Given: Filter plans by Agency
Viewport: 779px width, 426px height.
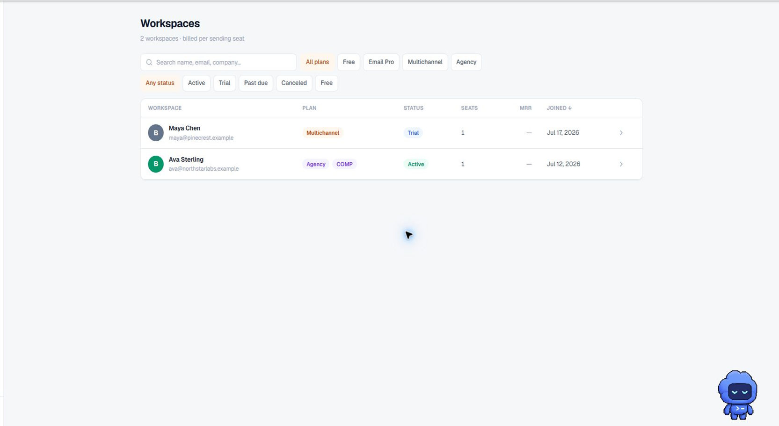Looking at the screenshot, I should [x=466, y=62].
